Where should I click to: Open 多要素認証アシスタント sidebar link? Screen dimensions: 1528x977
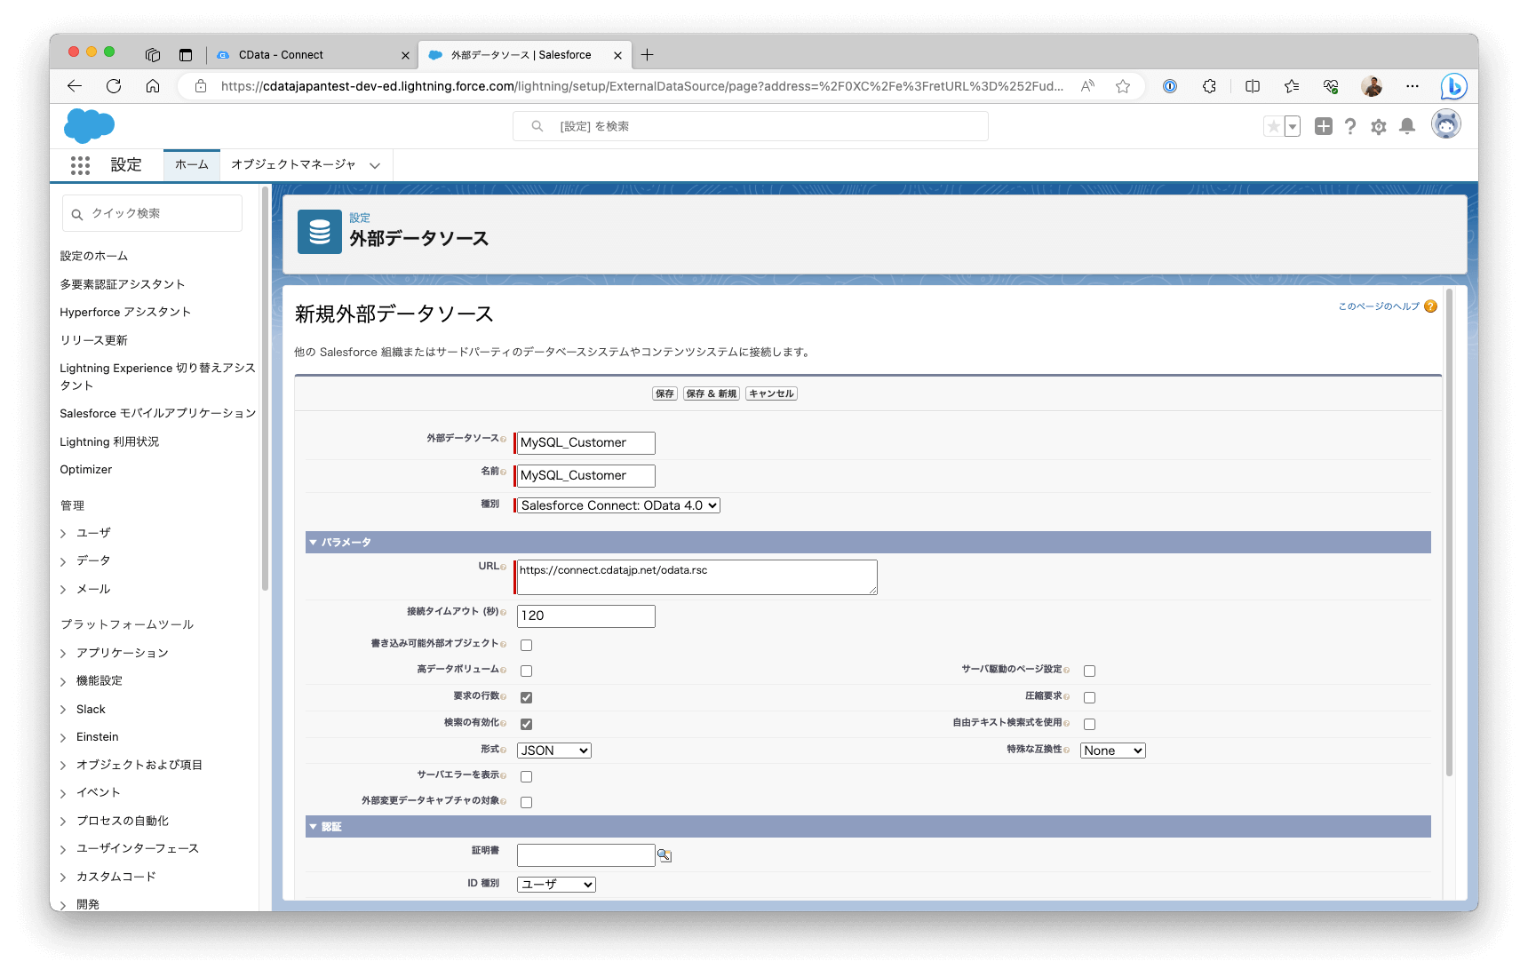coord(123,284)
